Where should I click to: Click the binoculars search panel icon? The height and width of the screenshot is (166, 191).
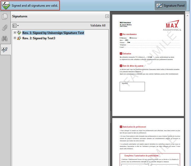[x=5, y=39]
